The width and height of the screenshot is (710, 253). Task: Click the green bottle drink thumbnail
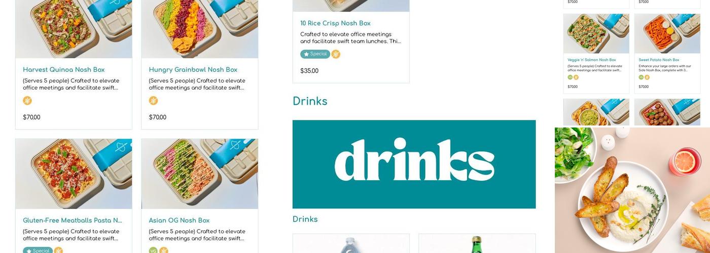pos(477,243)
